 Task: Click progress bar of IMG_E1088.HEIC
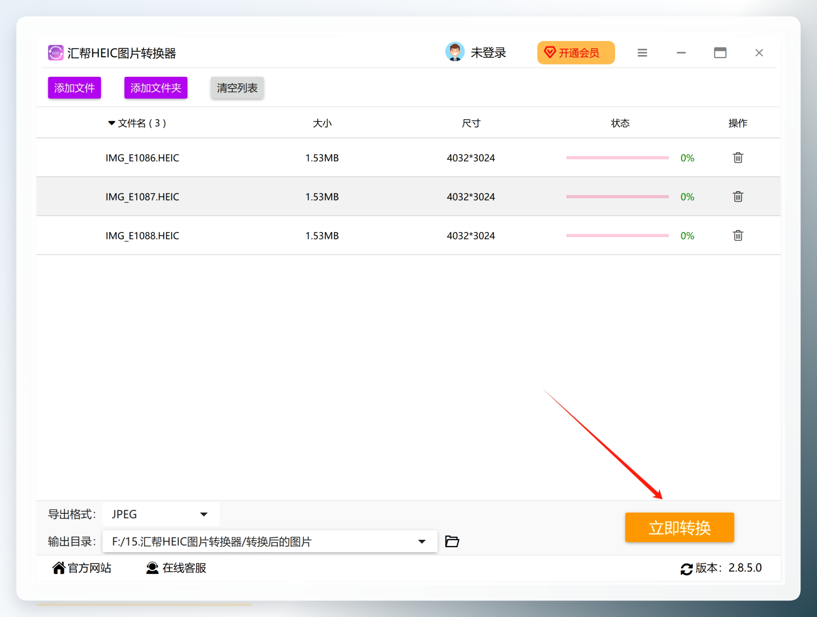[x=617, y=235]
